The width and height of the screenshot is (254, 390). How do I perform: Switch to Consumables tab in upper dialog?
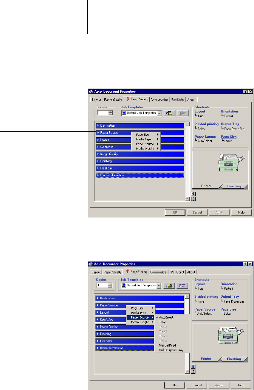coord(159,99)
